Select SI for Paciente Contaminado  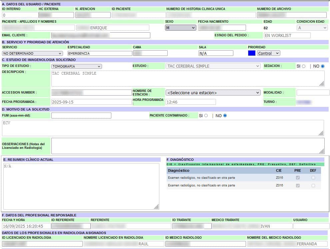tap(206, 116)
